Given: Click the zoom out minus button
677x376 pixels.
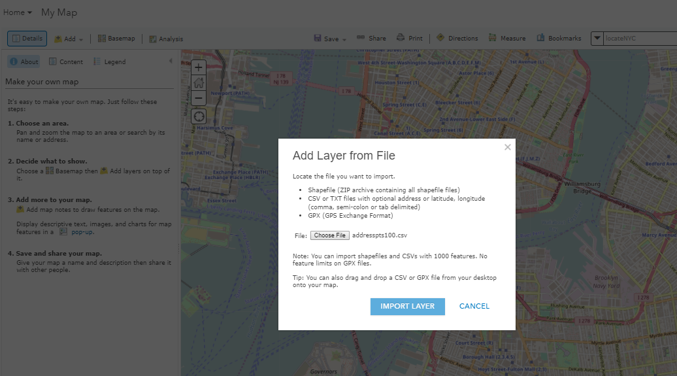Looking at the screenshot, I should (199, 98).
